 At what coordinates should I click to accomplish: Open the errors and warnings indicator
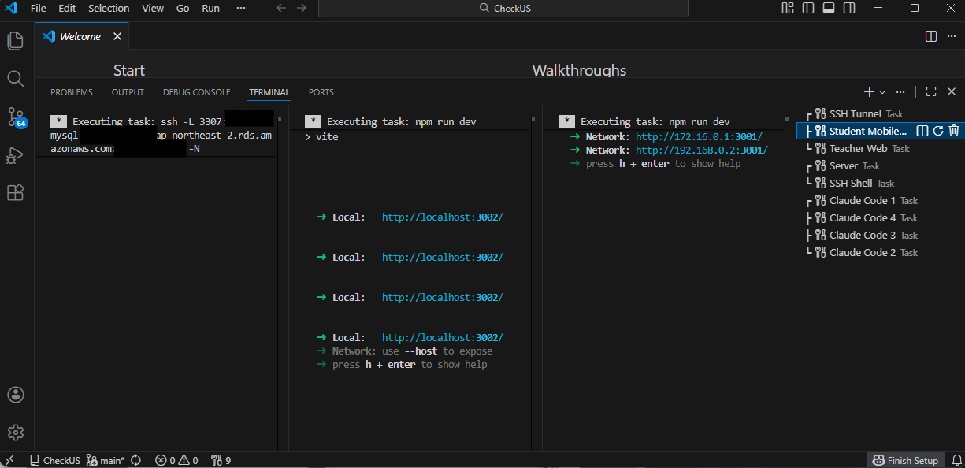click(x=176, y=460)
